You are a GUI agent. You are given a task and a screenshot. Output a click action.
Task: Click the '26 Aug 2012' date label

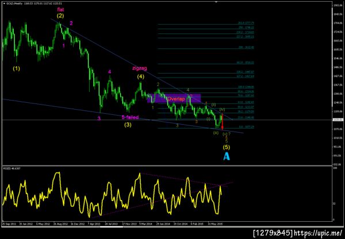[60, 224]
